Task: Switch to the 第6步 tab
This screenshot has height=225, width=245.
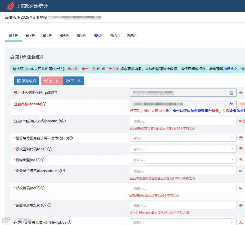Action: coord(98,35)
